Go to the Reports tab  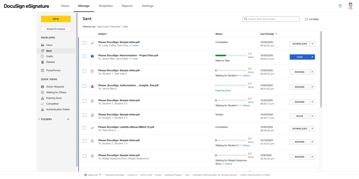127,5
